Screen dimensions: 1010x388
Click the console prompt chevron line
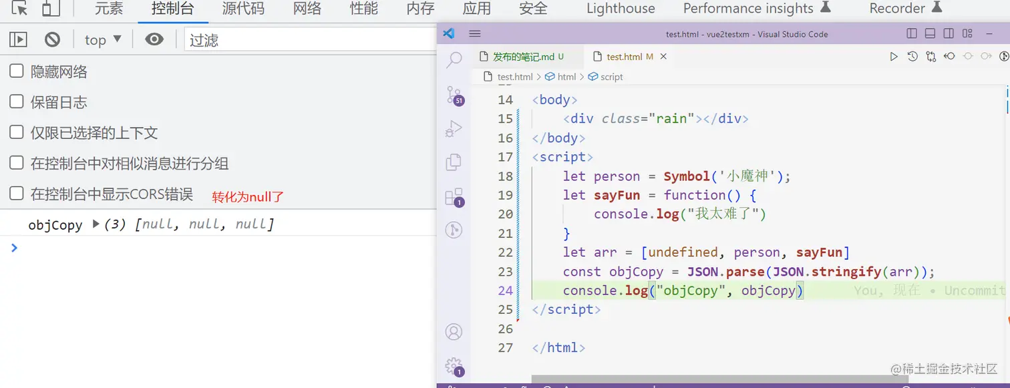coord(15,248)
